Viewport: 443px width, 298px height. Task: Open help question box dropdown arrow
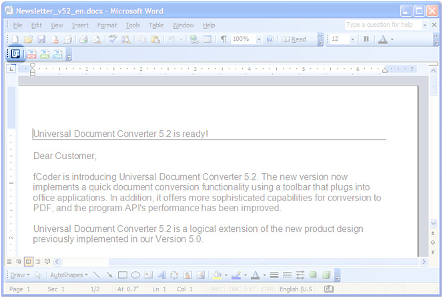coord(424,25)
